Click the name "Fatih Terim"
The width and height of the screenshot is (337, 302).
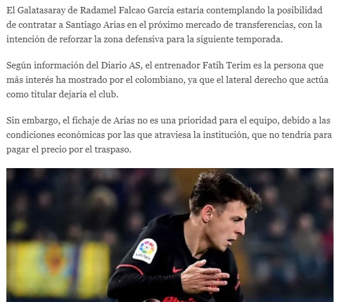[226, 66]
